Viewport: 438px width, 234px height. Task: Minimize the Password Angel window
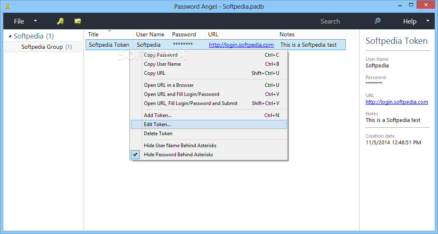(400, 5)
